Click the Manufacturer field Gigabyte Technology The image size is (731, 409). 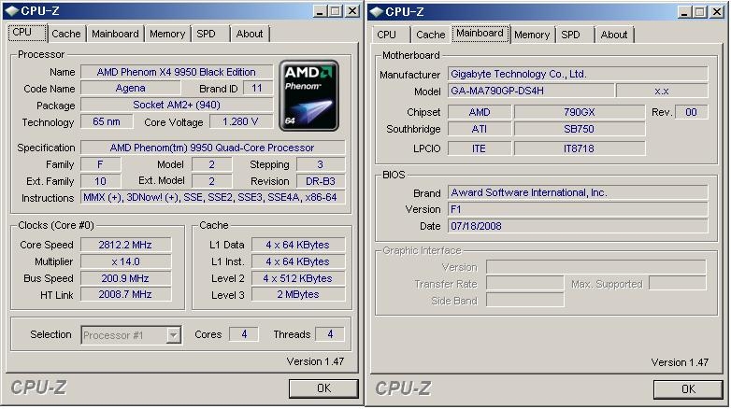click(578, 74)
